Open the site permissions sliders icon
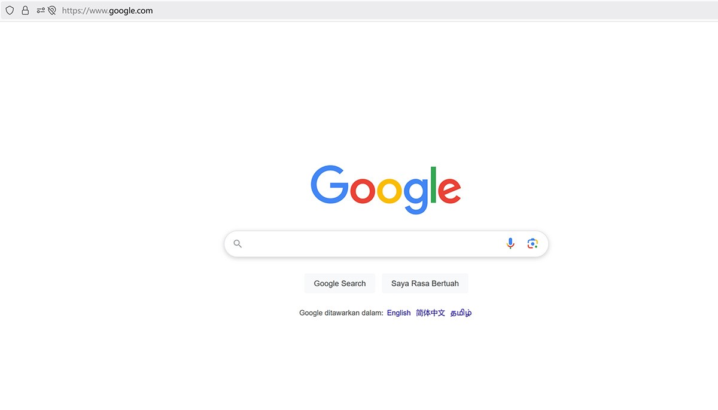Viewport: 718px width, 410px height. click(x=41, y=10)
